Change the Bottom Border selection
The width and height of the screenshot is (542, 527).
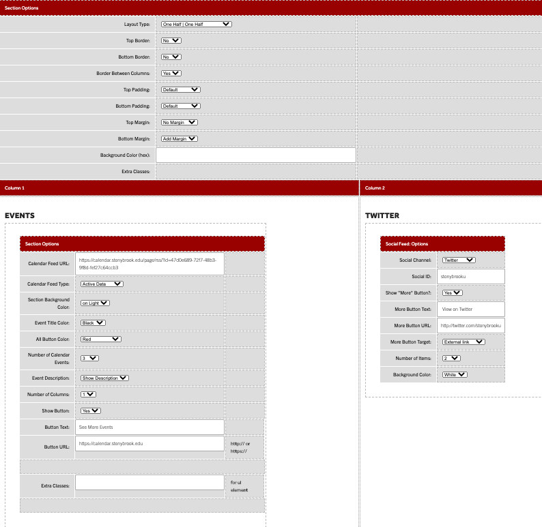[x=171, y=57]
